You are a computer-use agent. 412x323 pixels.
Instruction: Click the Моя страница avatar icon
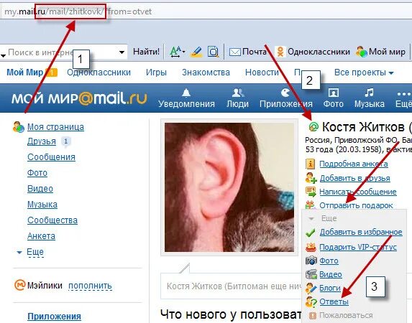click(19, 127)
